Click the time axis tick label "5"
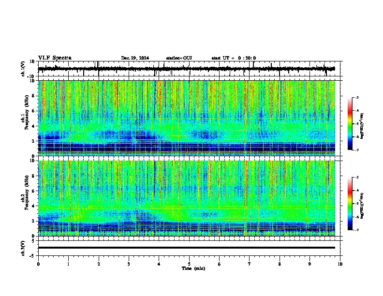The height and width of the screenshot is (296, 383). (189, 264)
